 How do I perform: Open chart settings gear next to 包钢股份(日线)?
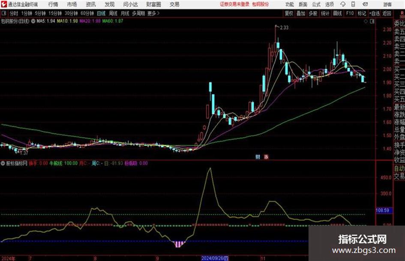[x=33, y=21]
